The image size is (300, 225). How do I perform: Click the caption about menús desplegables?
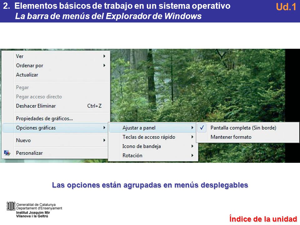point(150,185)
